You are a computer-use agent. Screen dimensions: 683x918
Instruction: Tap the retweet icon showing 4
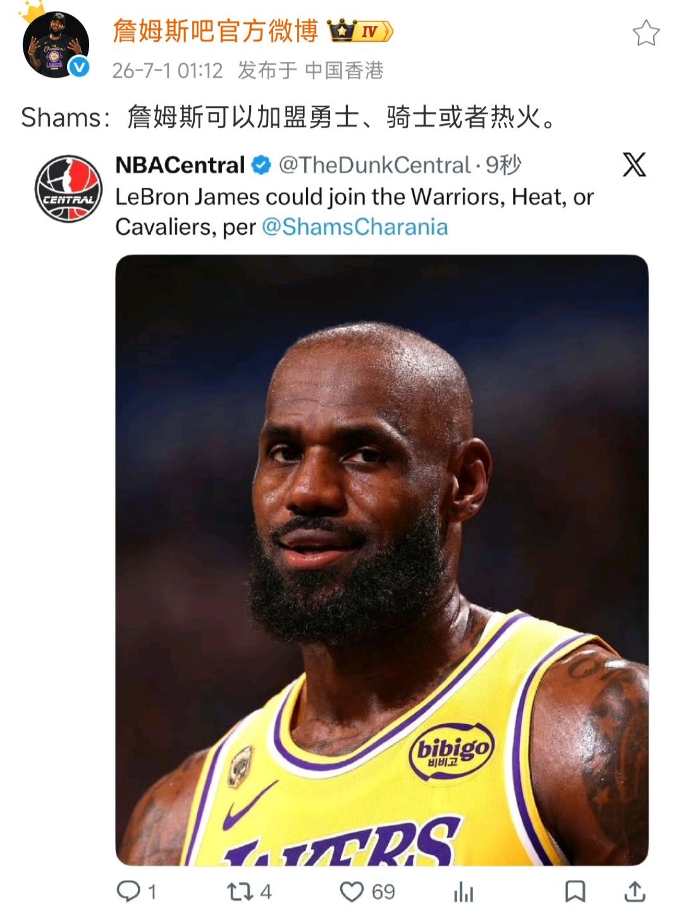coord(240,891)
